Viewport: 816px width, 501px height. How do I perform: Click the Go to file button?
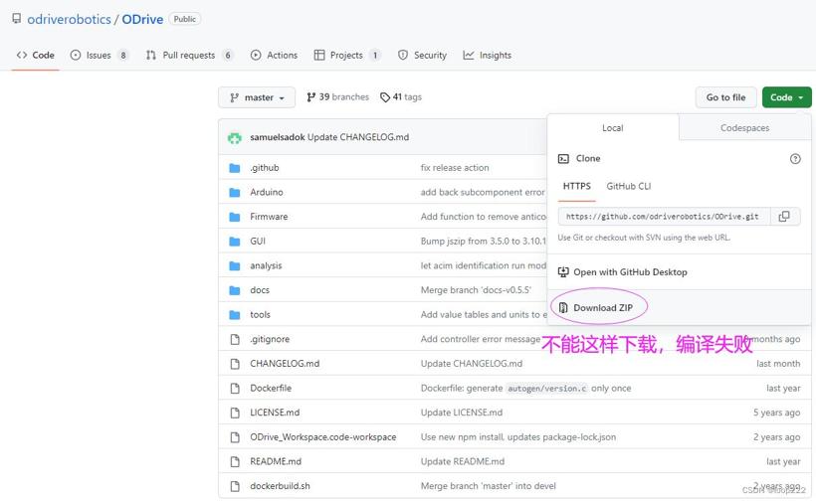click(x=725, y=97)
